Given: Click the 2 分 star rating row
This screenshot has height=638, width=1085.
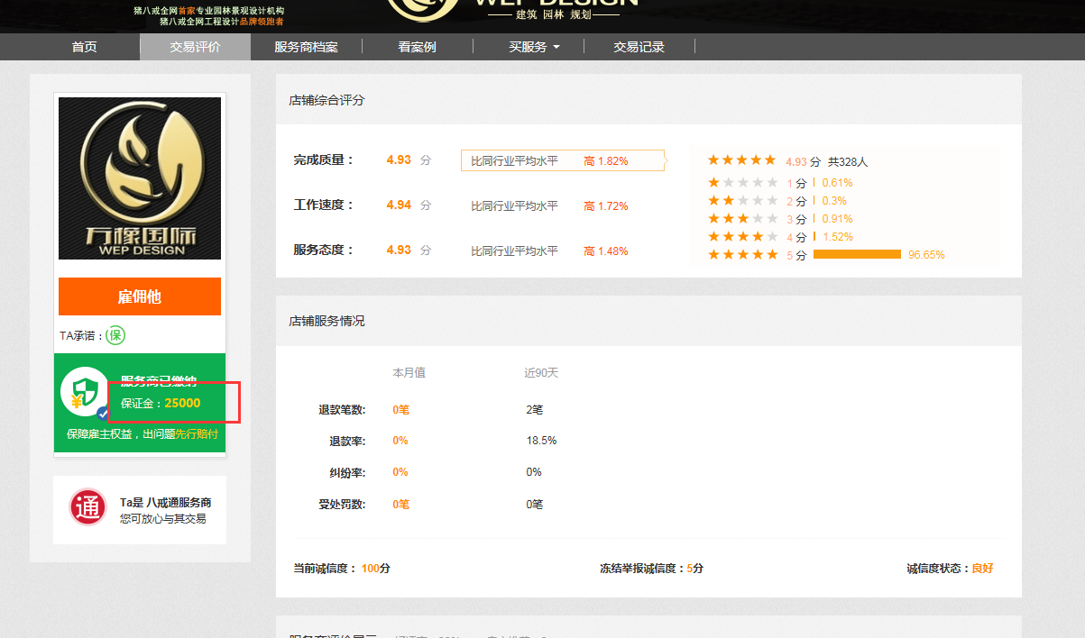Looking at the screenshot, I should pyautogui.click(x=777, y=201).
